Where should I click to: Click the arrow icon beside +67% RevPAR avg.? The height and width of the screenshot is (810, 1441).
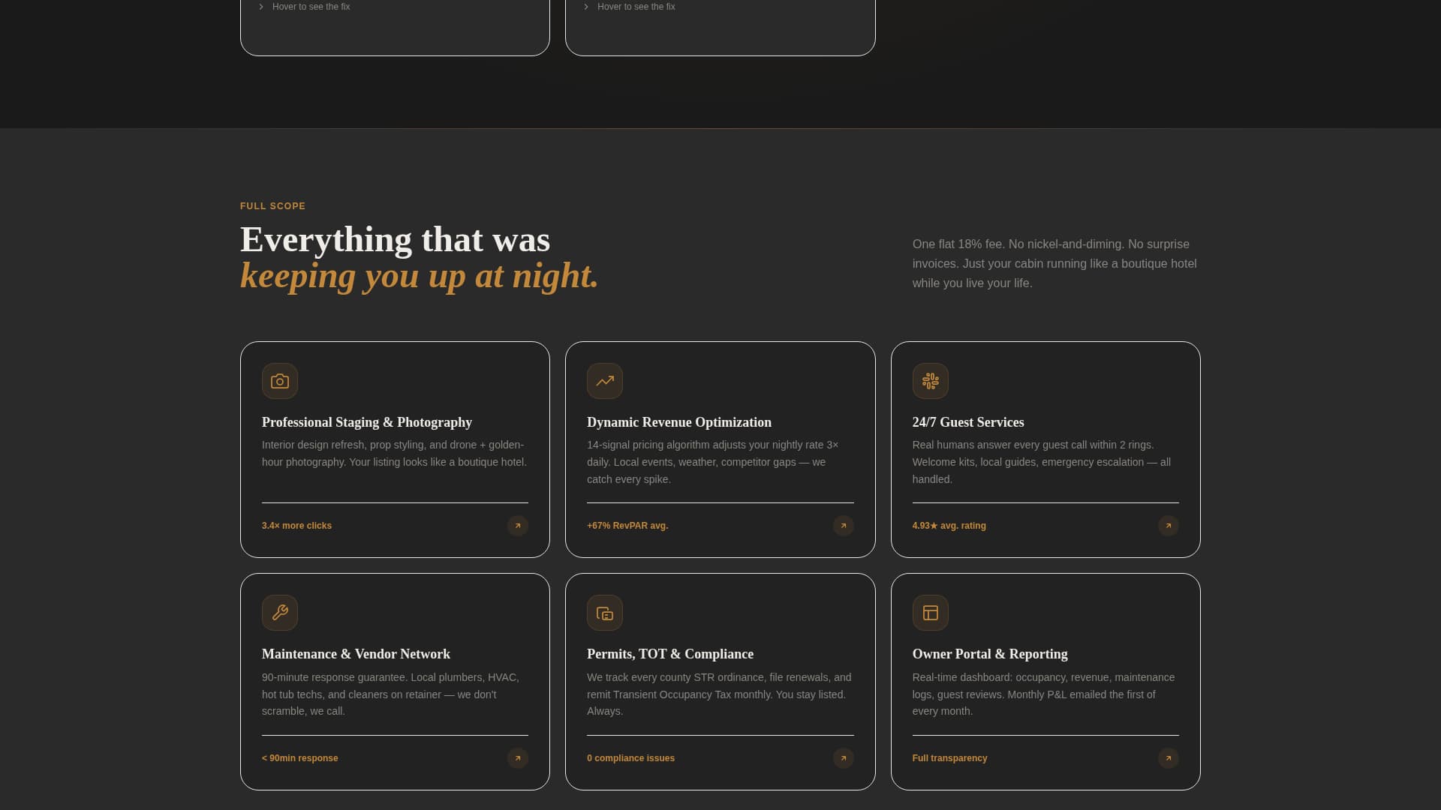843,526
